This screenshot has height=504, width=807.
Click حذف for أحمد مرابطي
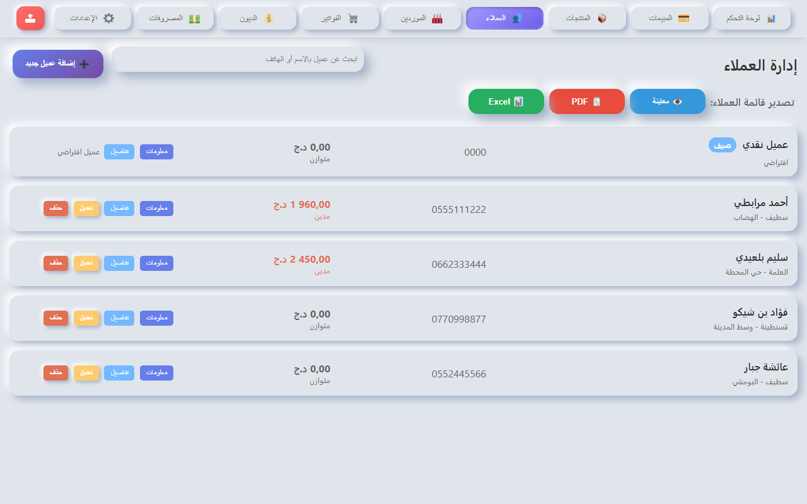click(x=55, y=209)
